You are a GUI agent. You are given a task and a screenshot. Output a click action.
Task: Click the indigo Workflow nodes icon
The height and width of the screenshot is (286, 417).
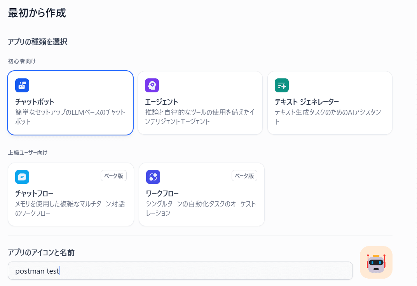pos(153,177)
